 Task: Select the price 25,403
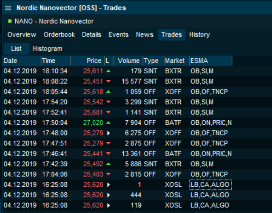[x=93, y=174]
